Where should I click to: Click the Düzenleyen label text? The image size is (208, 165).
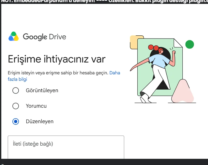[40, 122]
